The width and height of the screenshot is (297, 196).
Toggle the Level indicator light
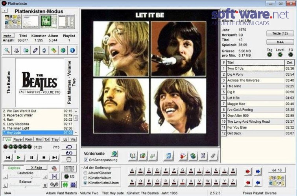click(x=280, y=55)
